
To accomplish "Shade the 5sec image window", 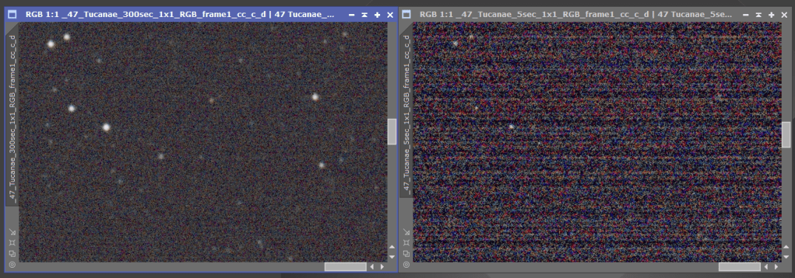I will pyautogui.click(x=759, y=15).
